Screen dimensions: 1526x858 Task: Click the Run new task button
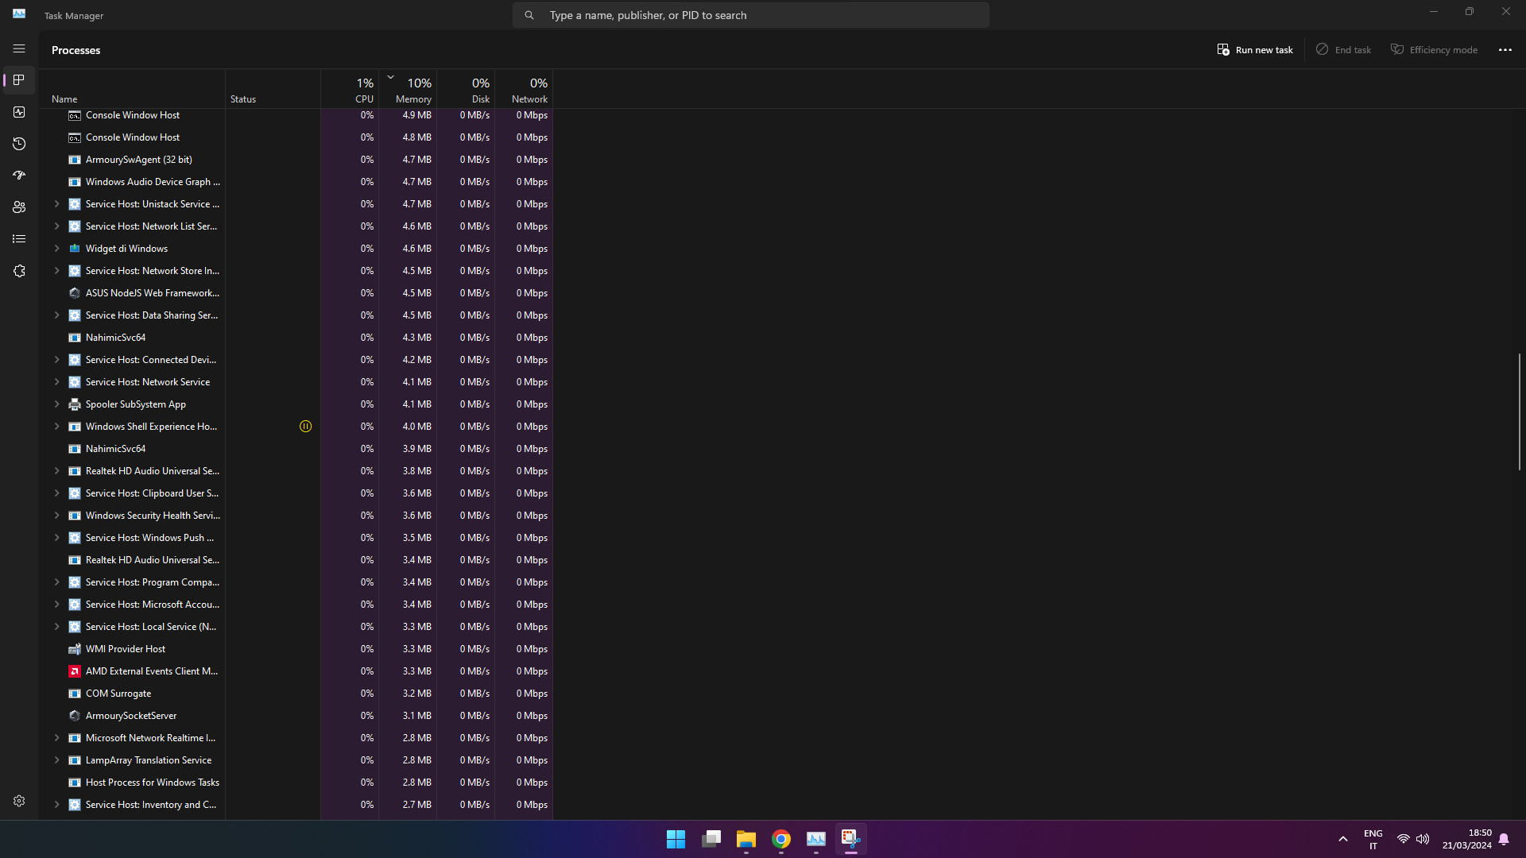coord(1255,49)
